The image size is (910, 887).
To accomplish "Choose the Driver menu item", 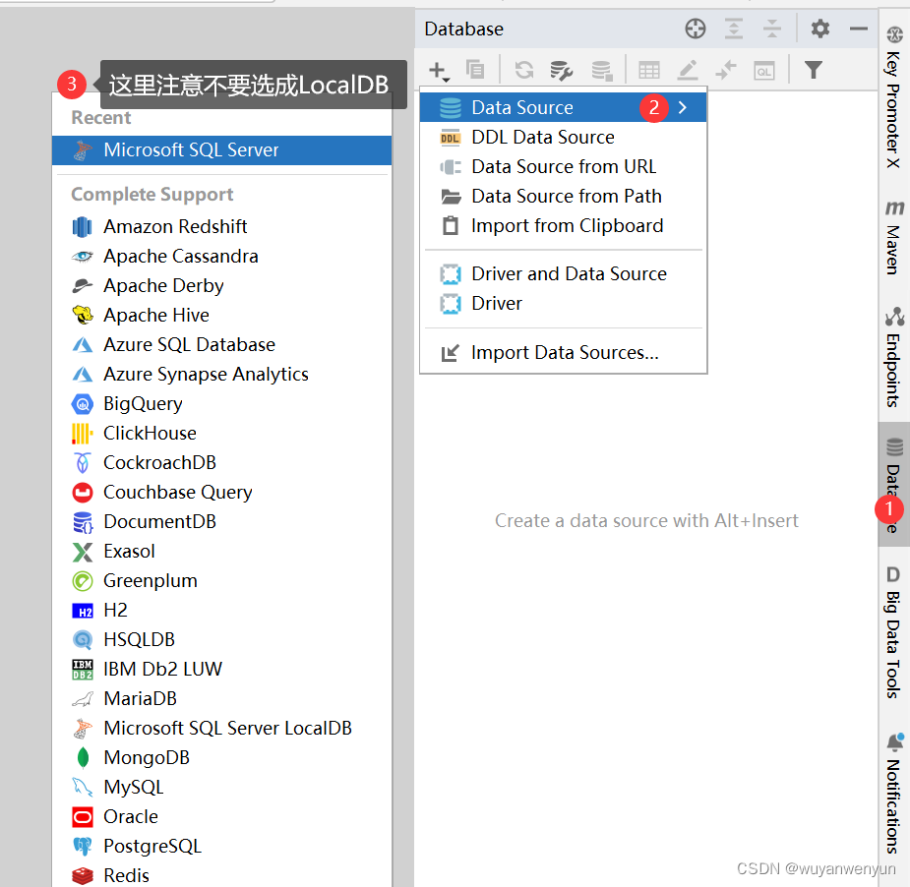I will (563, 304).
